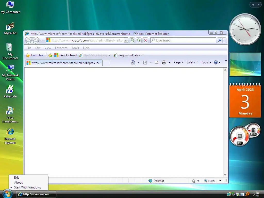Select Exit in the popup menu
The width and height of the screenshot is (264, 198).
[x=16, y=178]
